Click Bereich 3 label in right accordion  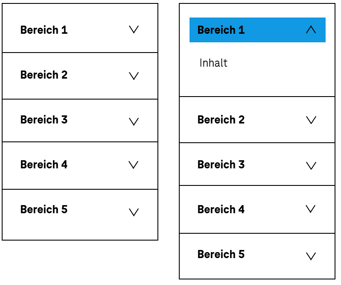[221, 165]
